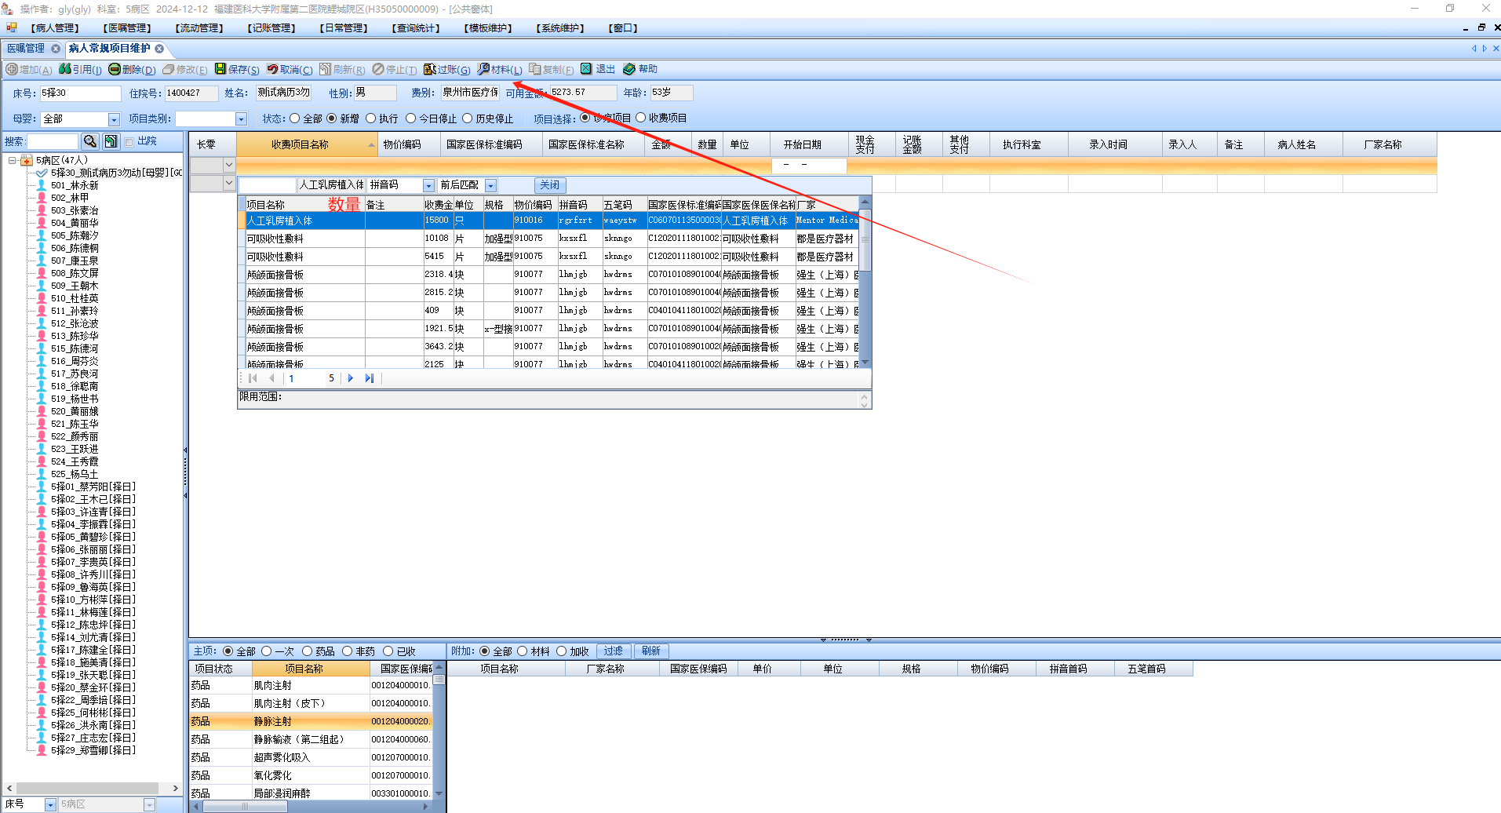The height and width of the screenshot is (813, 1501).
Task: Click the 过账(G) posting icon
Action: [430, 69]
